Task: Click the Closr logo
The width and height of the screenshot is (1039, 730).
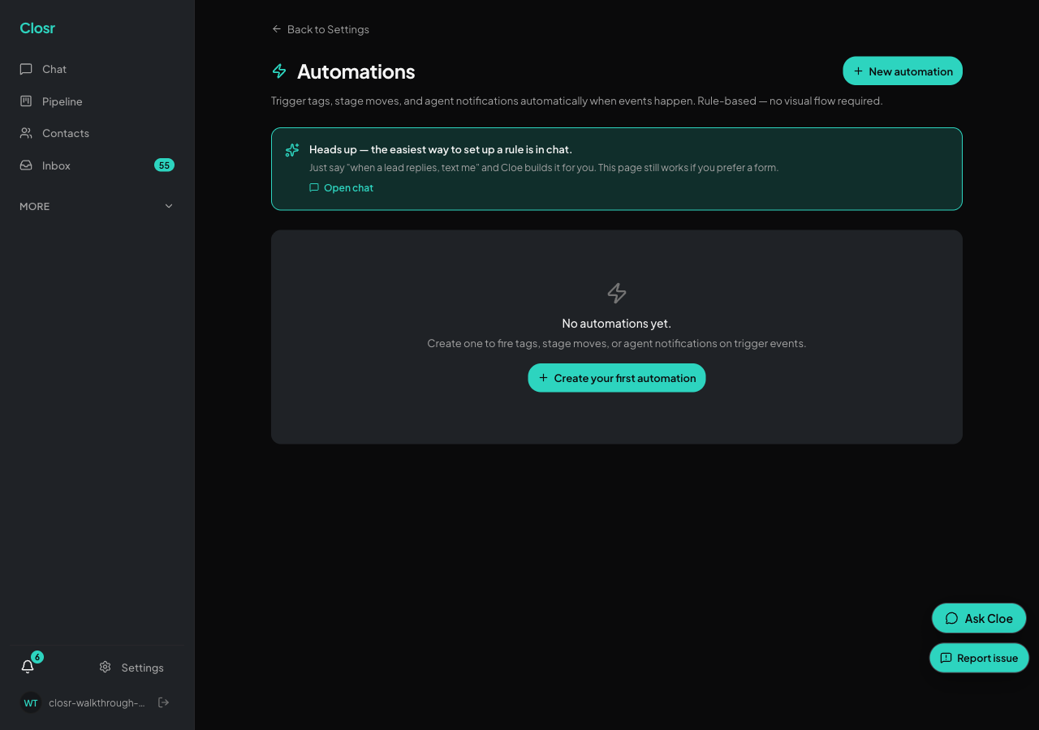Action: point(37,28)
